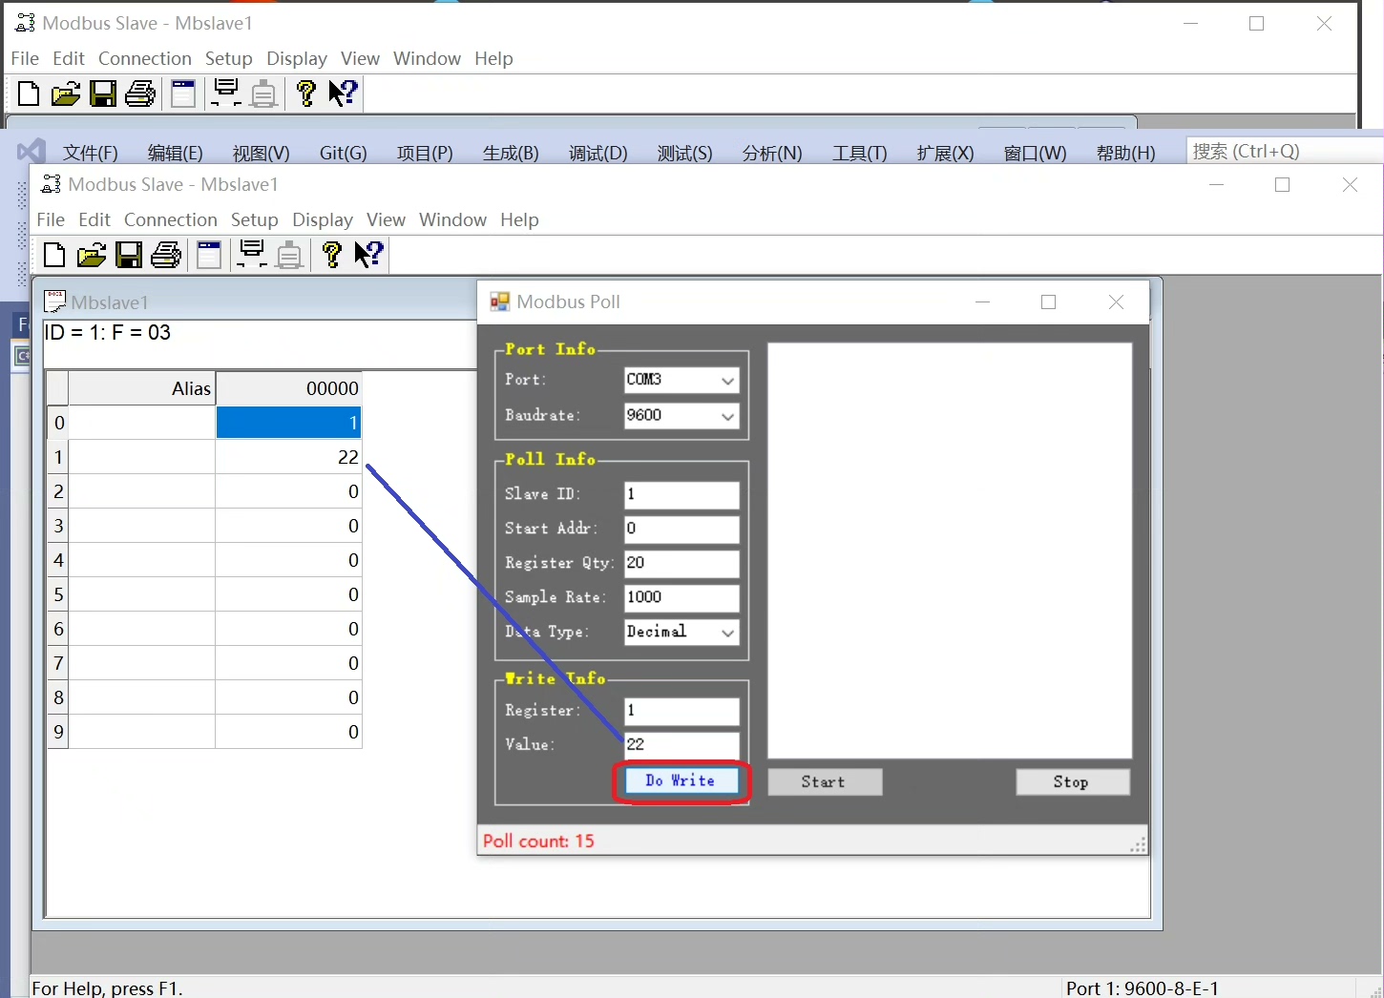Viewport: 1384px width, 998px height.
Task: Click the Slave ID input field
Action: point(682,495)
